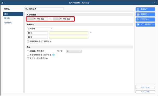Click the start date field of 入社年月日
Image resolution: width=158 pixels, height=96 pixels.
click(37, 19)
